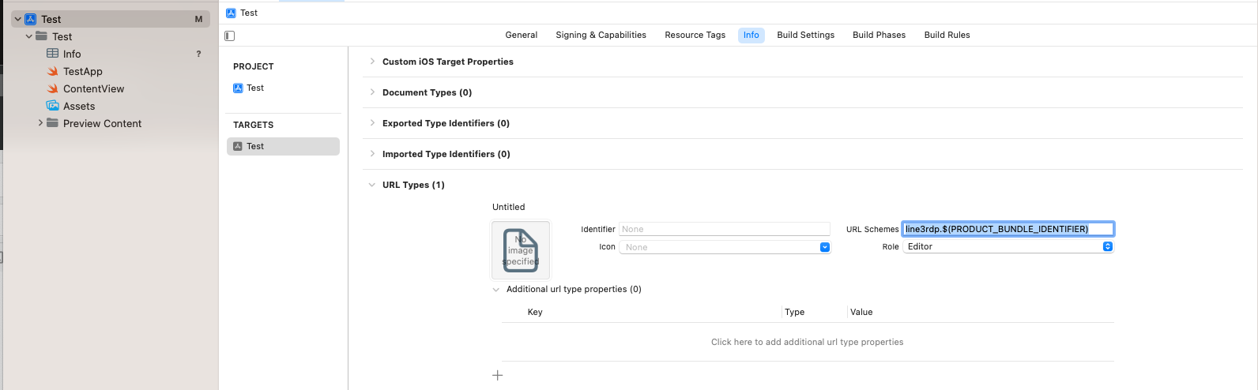Click the question mark status badge on Info
1258x390 pixels.
(x=198, y=54)
